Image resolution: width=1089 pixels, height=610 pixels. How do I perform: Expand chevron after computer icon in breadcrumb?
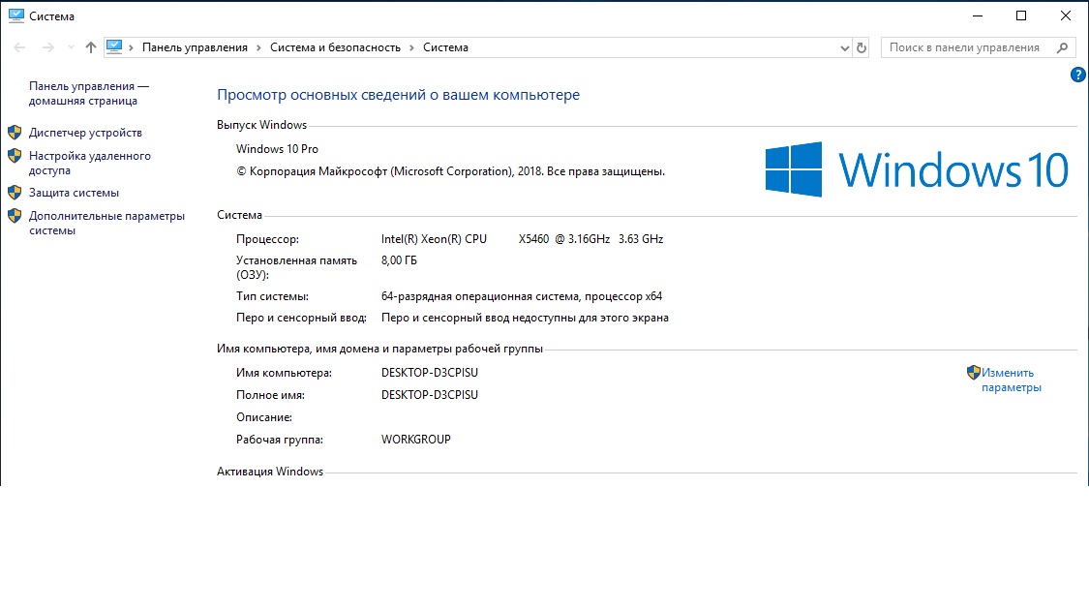(131, 47)
